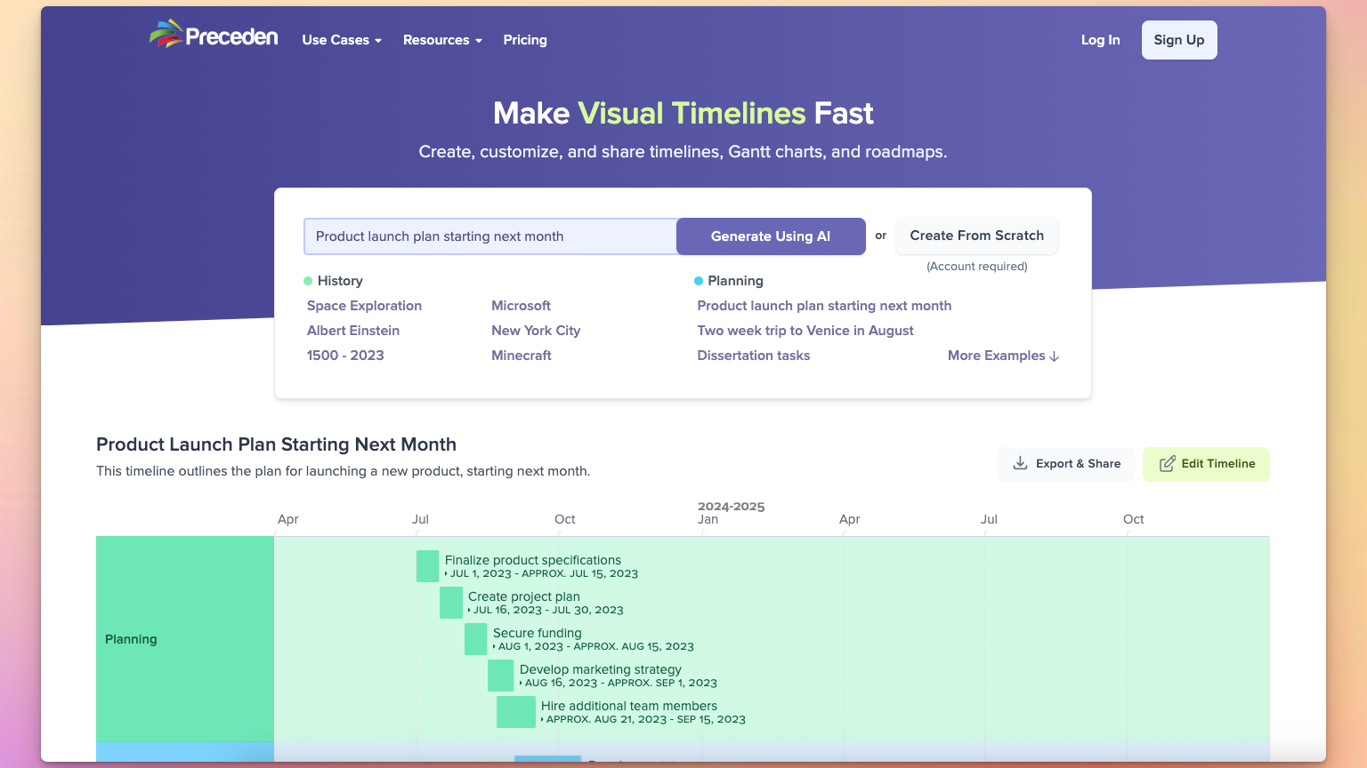Screen dimensions: 1367x768
Task: Select the Secure funding timeline bar
Action: pos(476,639)
